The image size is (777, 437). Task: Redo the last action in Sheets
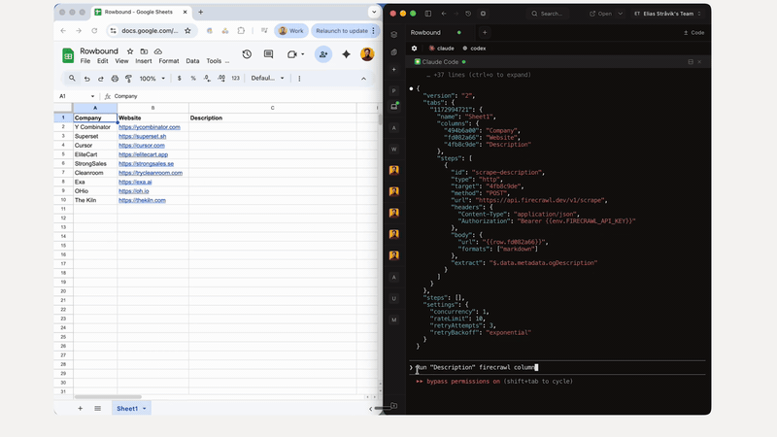pos(101,79)
